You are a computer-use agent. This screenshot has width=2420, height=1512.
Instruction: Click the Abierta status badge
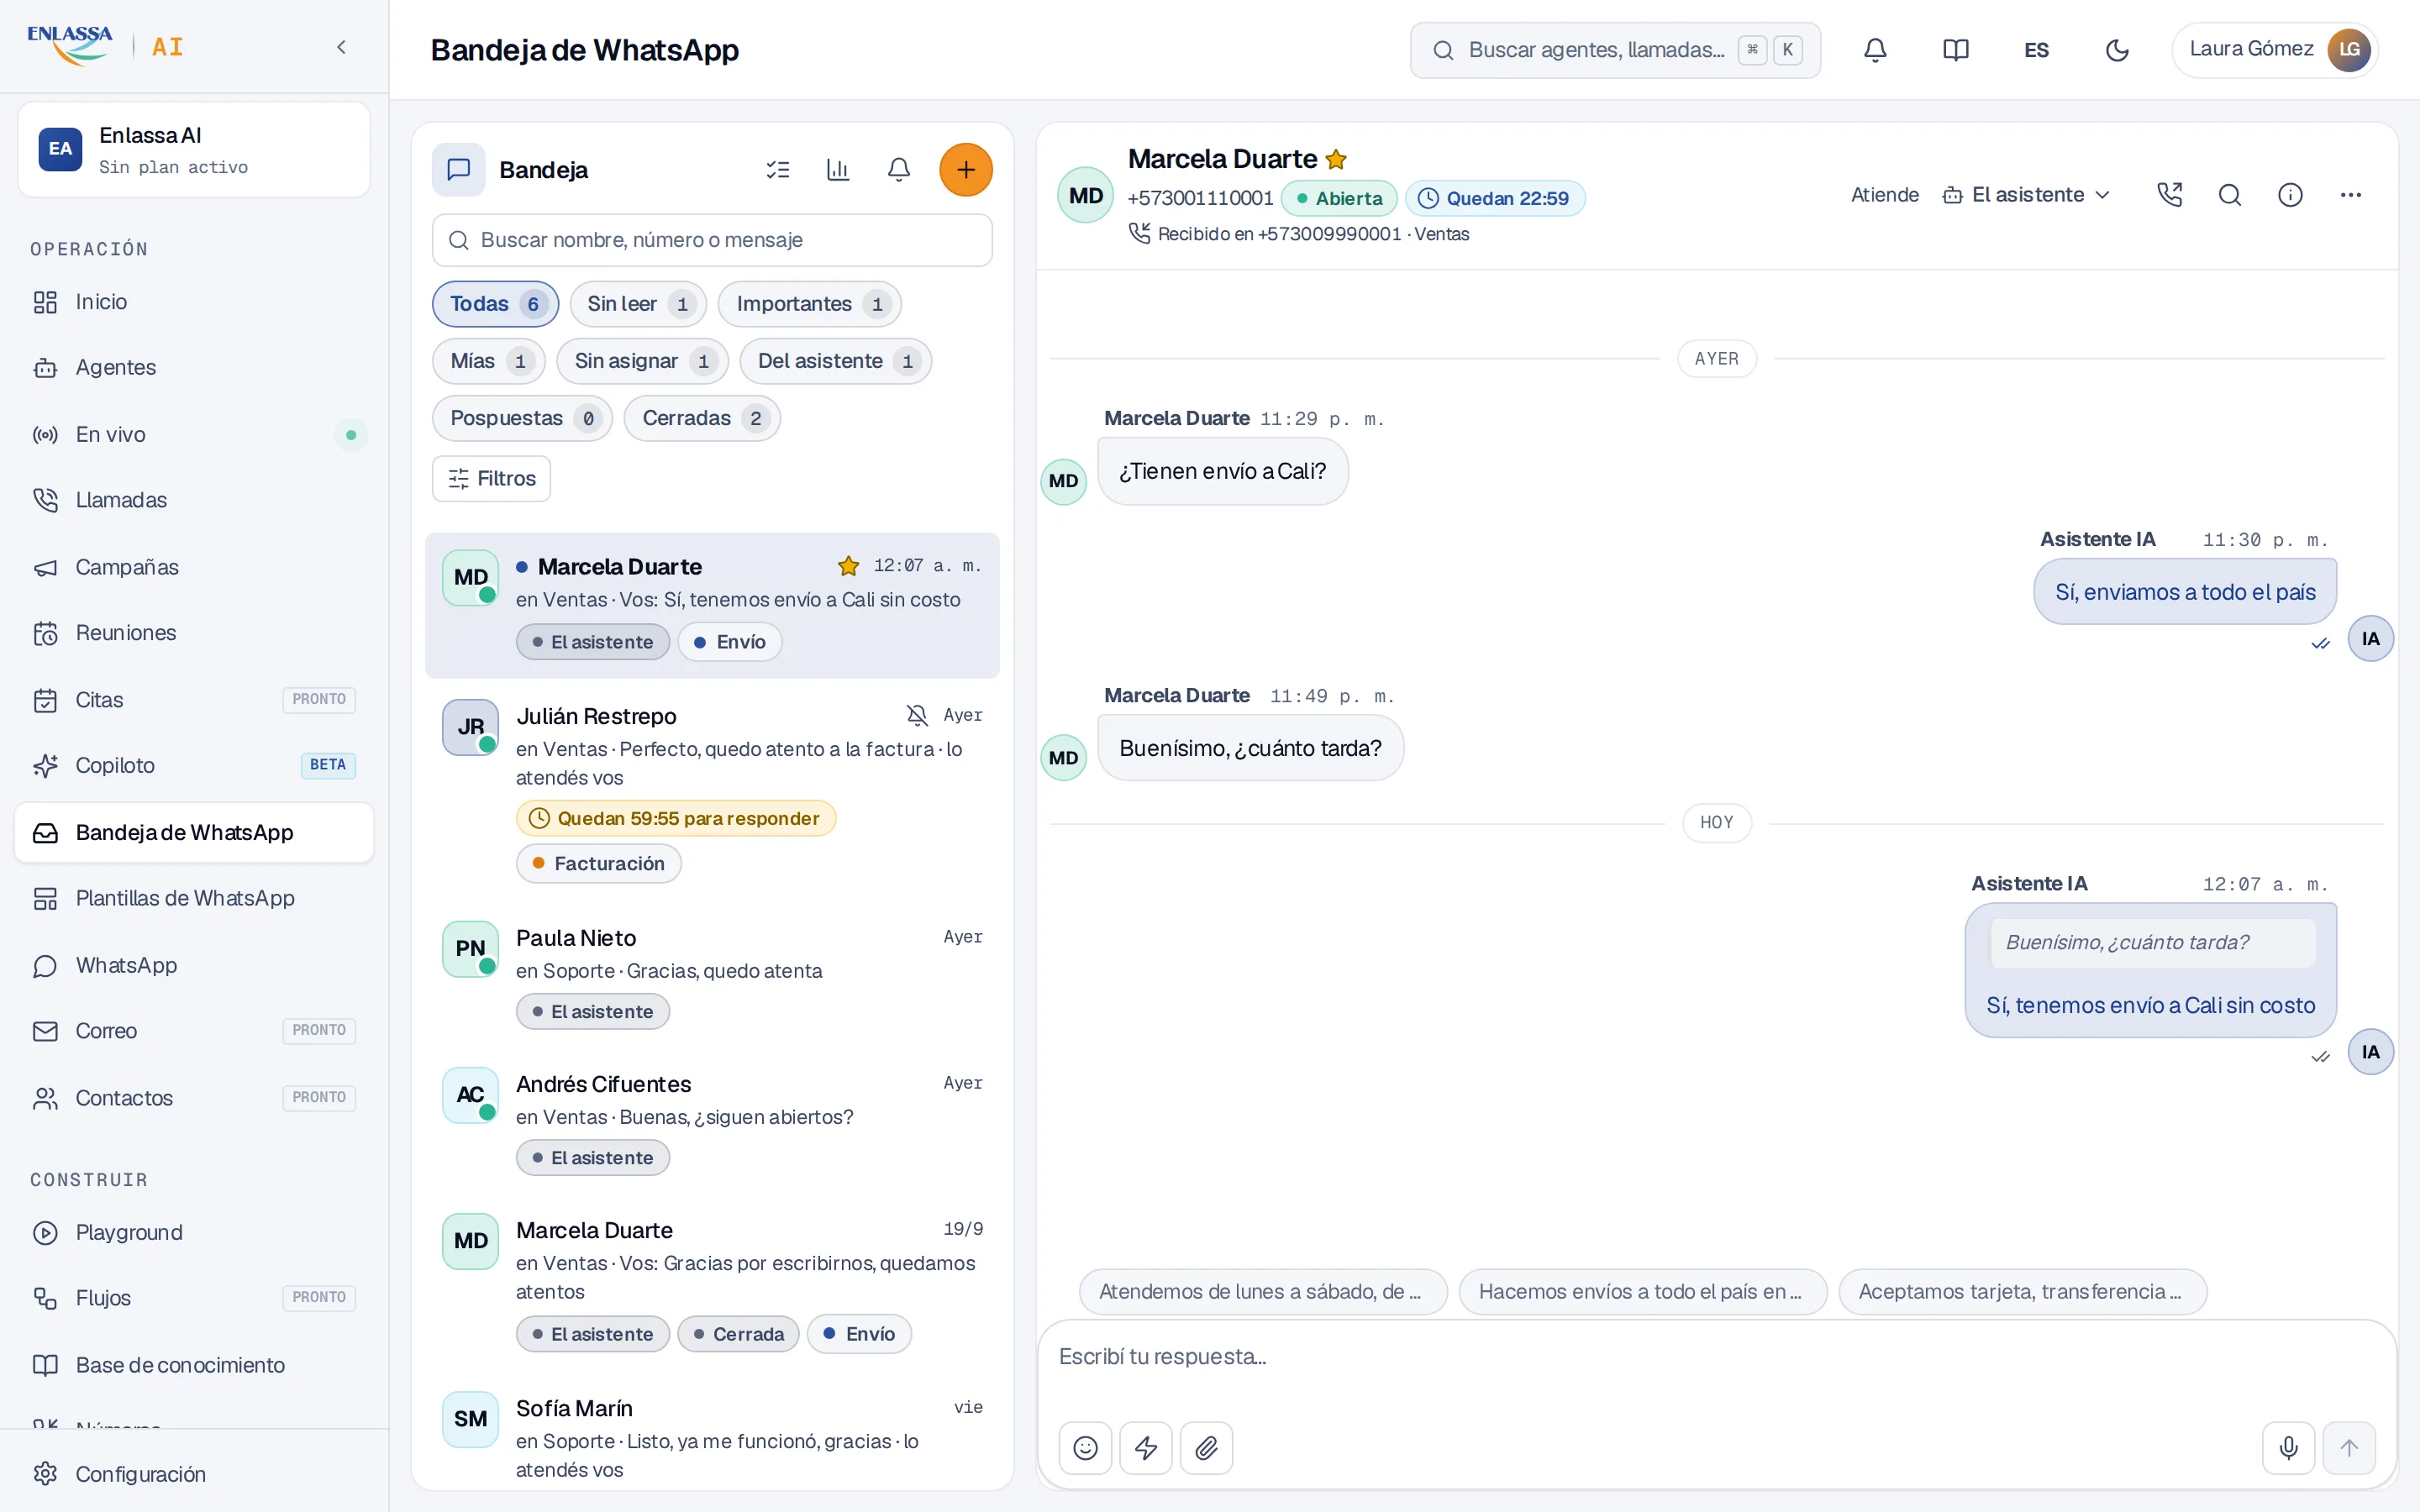tap(1339, 198)
